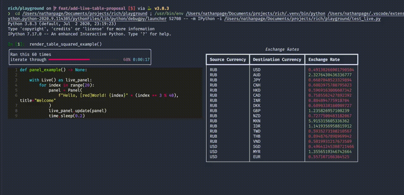The height and width of the screenshot is (195, 404).
Task: Click the 0:00:17 remaining time
Action: (141, 60)
